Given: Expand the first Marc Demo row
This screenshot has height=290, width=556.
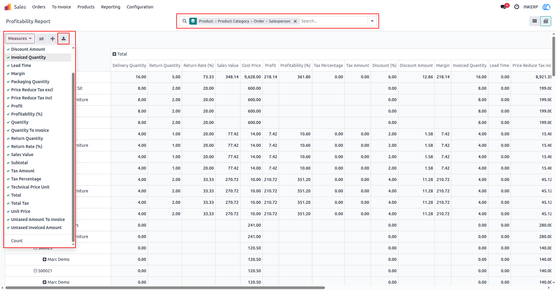Looking at the screenshot, I should [x=45, y=259].
